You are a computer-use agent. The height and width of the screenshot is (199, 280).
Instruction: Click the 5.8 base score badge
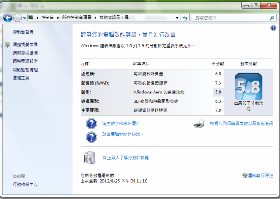(248, 87)
